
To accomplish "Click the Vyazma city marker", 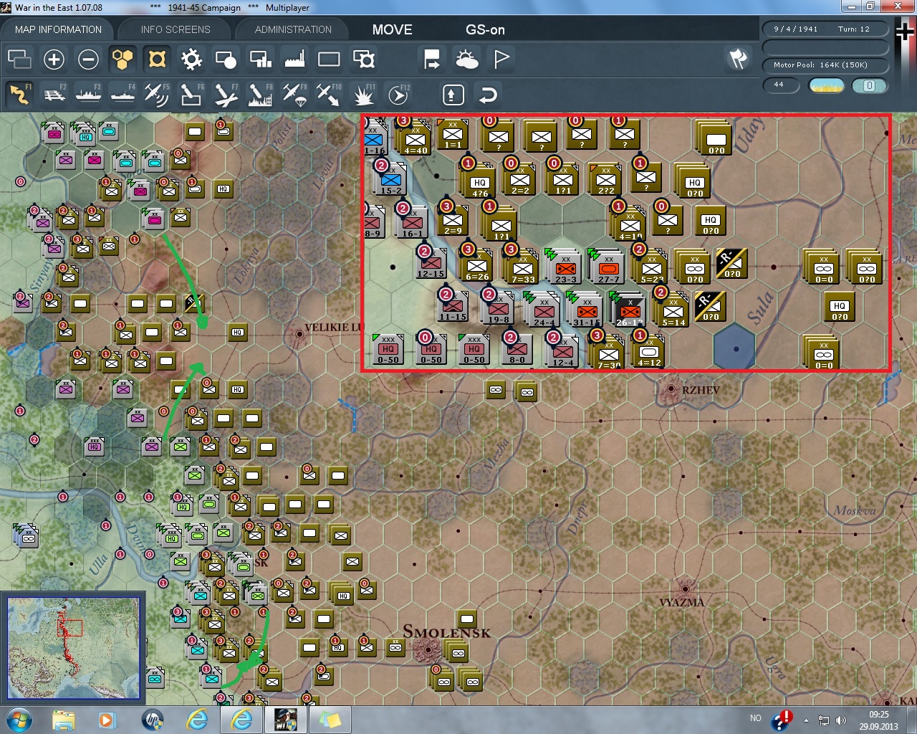I will tap(686, 589).
